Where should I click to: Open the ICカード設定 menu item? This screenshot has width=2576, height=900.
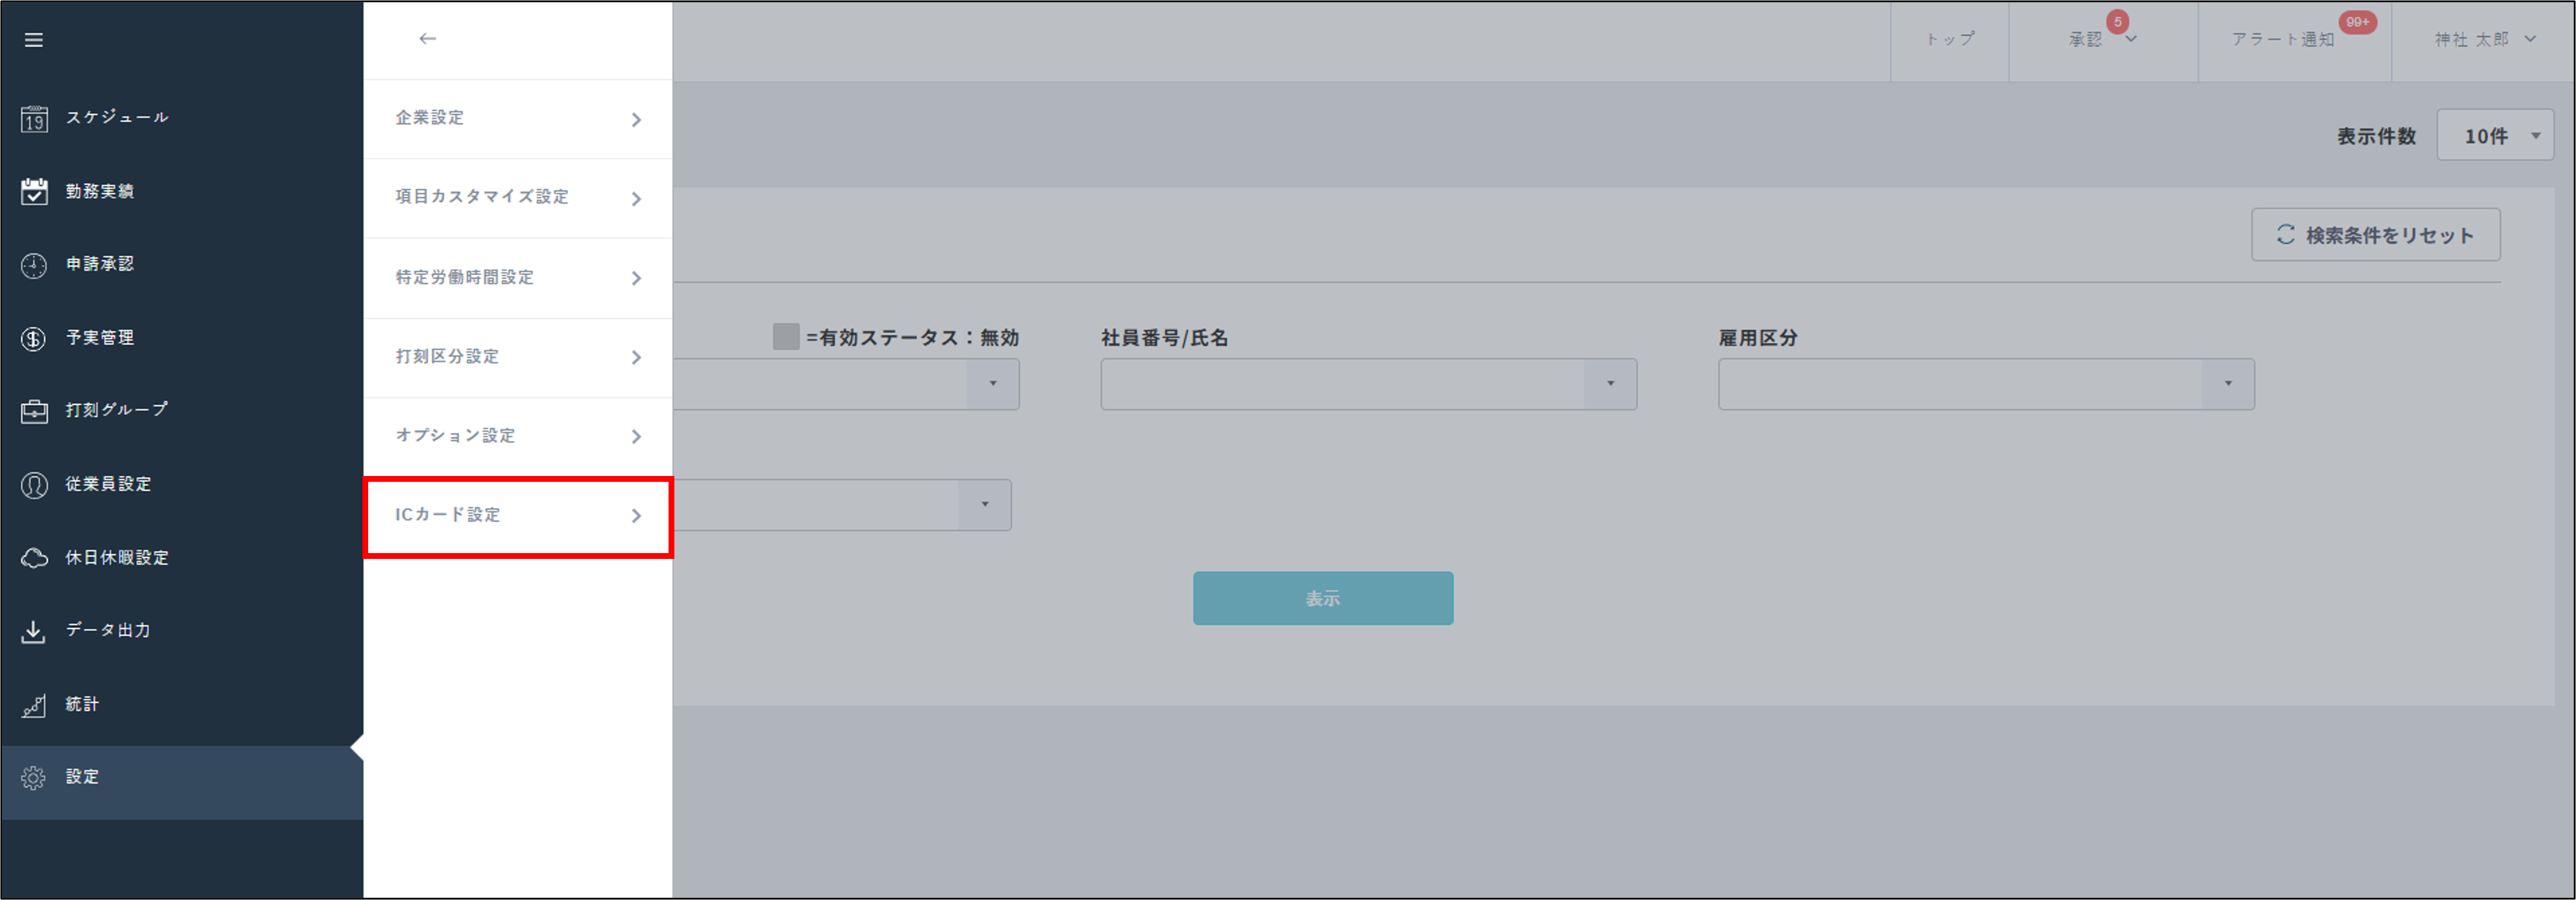click(516, 516)
